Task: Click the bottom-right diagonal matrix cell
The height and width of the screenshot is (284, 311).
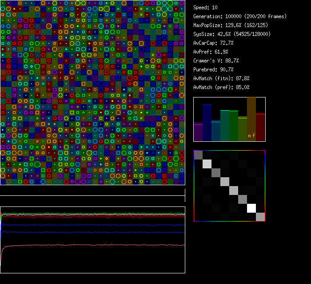Action: coord(260,217)
